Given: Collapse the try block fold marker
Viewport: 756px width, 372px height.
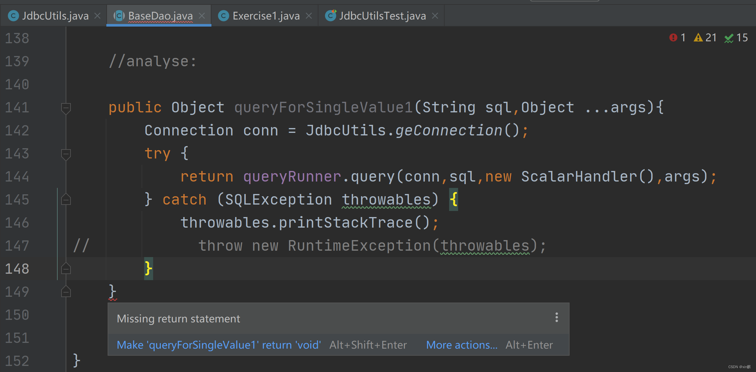Looking at the screenshot, I should click(66, 154).
